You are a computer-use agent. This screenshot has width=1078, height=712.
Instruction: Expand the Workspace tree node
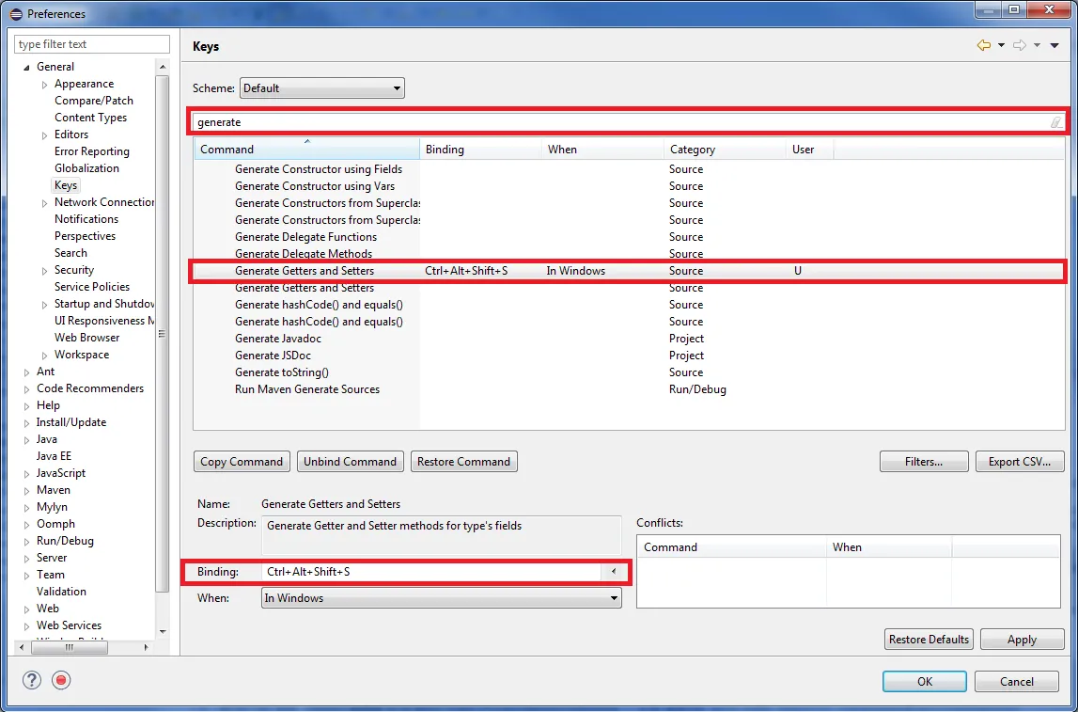45,356
